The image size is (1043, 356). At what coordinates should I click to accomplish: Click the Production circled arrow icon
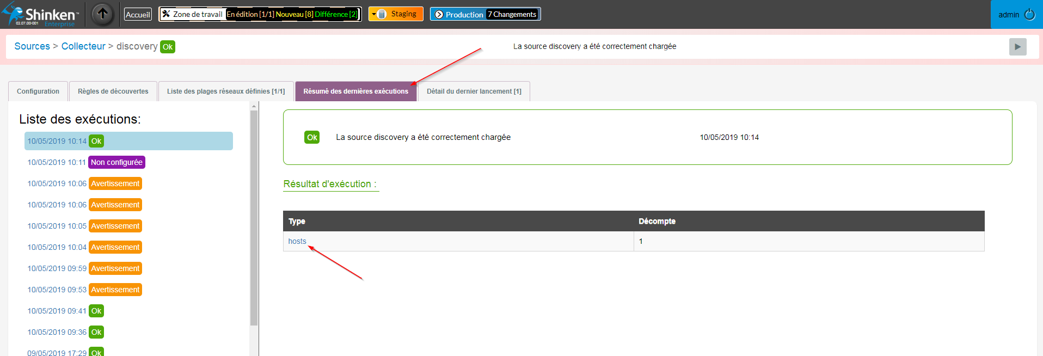439,15
